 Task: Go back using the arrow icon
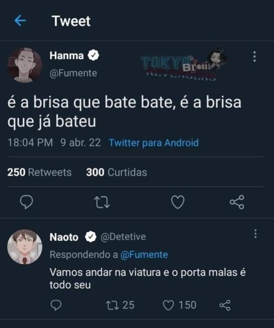click(20, 21)
